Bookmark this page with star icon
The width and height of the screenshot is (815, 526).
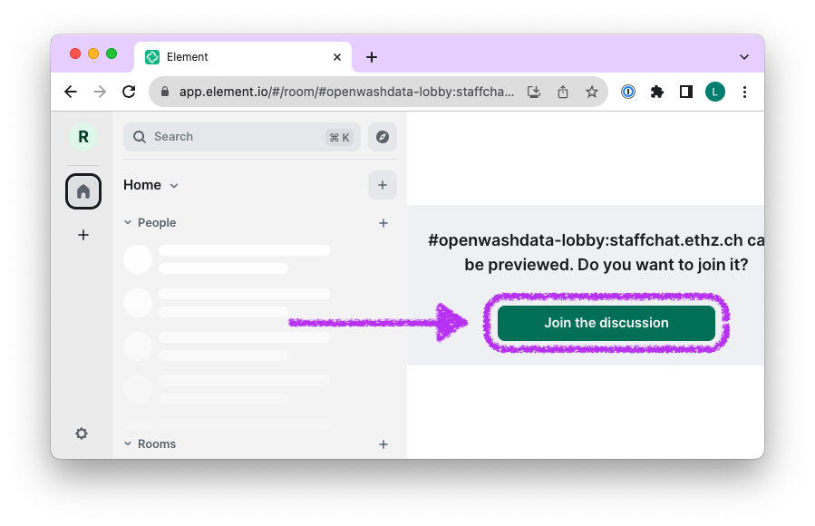(x=591, y=92)
